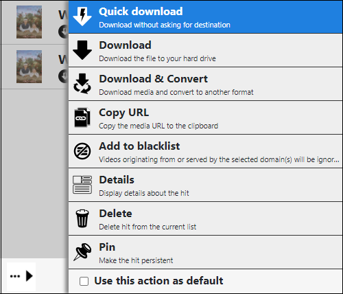343x294 pixels.
Task: Click the Quick download lightning arrow icon
Action: [82, 16]
